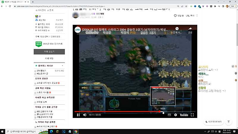Click the purple V extension icon
This screenshot has height=134, width=238.
pos(203,6)
